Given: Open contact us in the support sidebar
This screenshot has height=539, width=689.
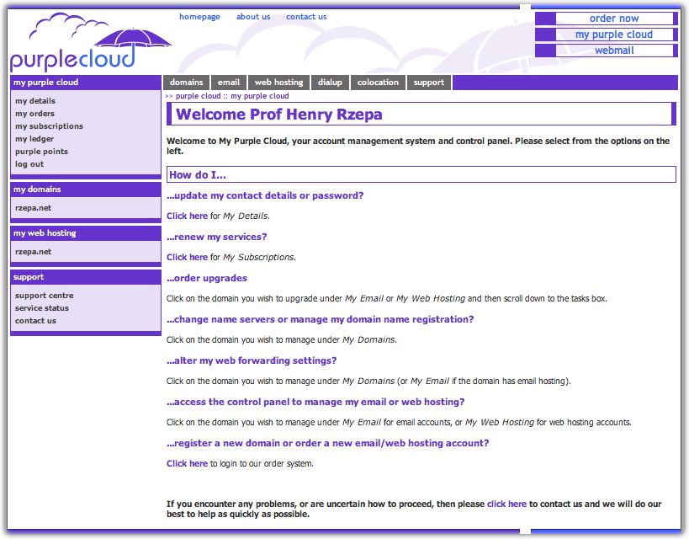Looking at the screenshot, I should [35, 321].
